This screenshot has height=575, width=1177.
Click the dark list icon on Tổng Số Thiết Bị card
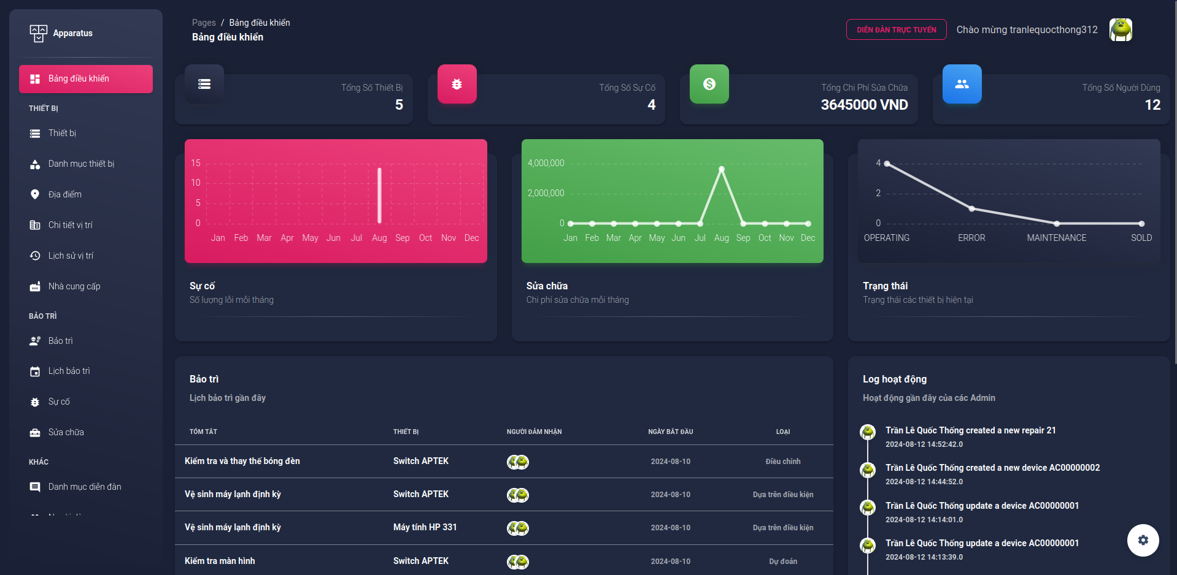[204, 84]
